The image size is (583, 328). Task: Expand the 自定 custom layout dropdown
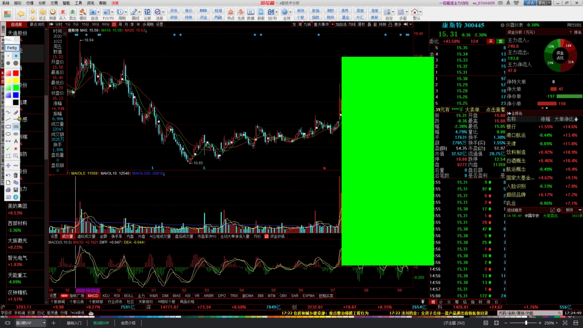tap(393, 11)
